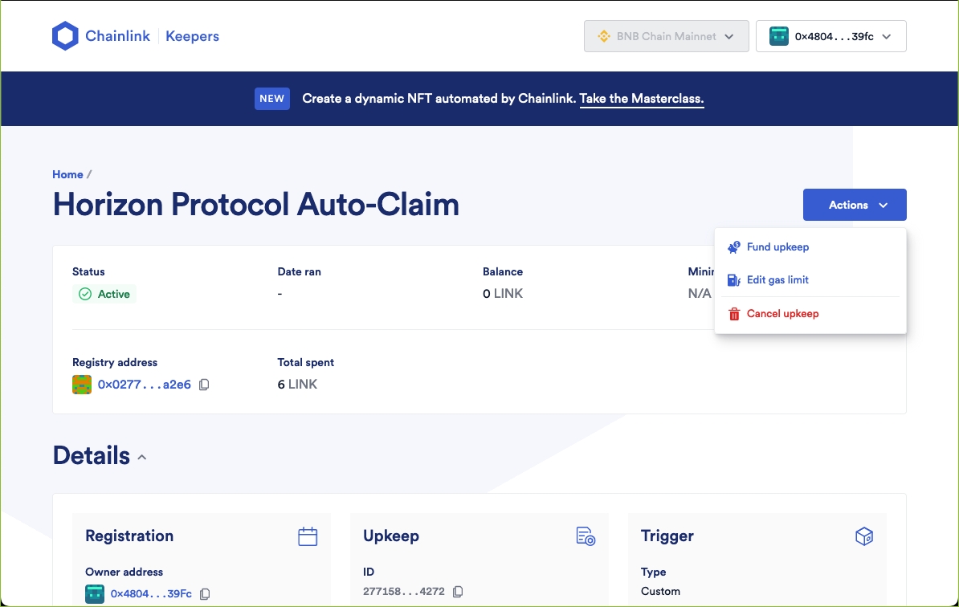Open the Take the Masterclass link
Screen dimensions: 959x607
[x=641, y=99]
